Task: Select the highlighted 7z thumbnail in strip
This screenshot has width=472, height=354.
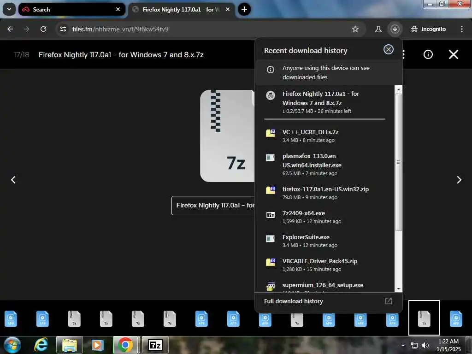Action: click(424, 318)
